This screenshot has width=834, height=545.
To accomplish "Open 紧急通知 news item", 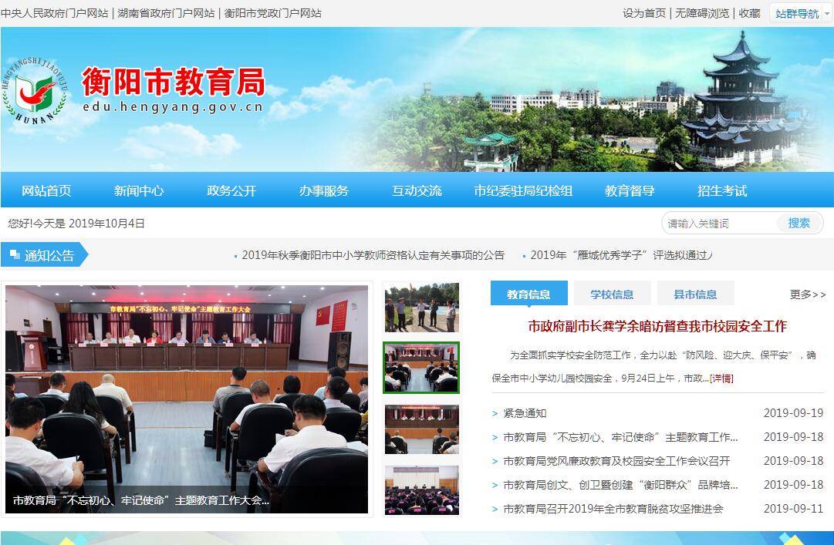I will coord(525,413).
